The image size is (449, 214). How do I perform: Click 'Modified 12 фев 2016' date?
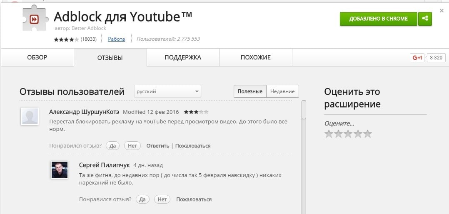(151, 112)
